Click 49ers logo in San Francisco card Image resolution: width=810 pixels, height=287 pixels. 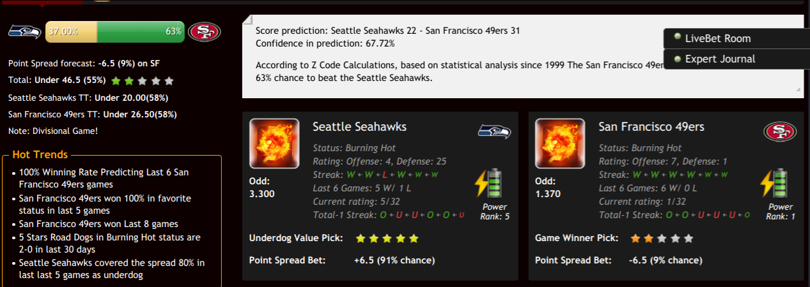[780, 131]
